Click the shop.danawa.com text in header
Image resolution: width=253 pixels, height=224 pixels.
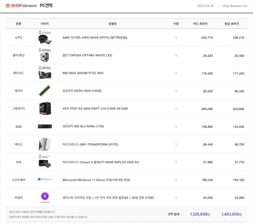pyautogui.click(x=235, y=6)
